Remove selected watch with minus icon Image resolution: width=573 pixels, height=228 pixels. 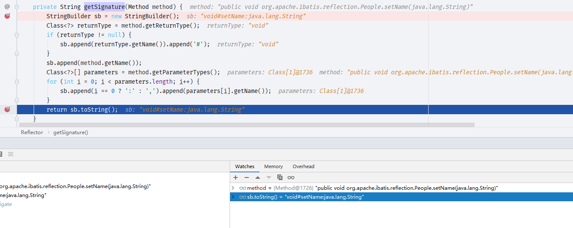(x=247, y=177)
